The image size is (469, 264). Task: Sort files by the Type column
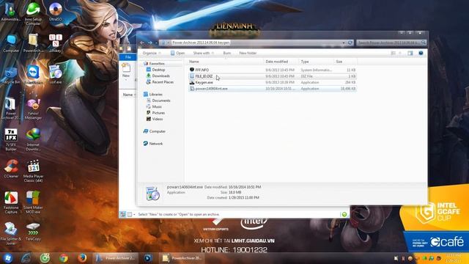pyautogui.click(x=316, y=62)
